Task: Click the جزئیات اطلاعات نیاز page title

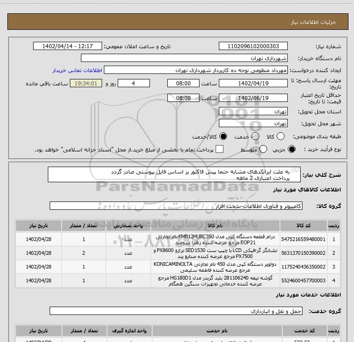Action: [x=314, y=22]
